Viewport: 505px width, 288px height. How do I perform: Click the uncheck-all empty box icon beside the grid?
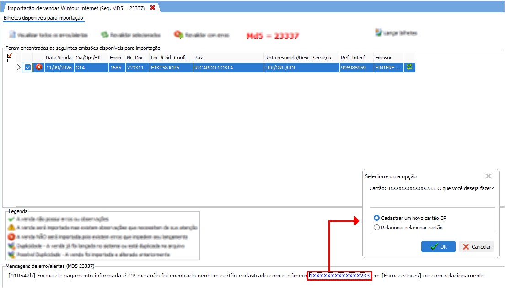click(9, 60)
